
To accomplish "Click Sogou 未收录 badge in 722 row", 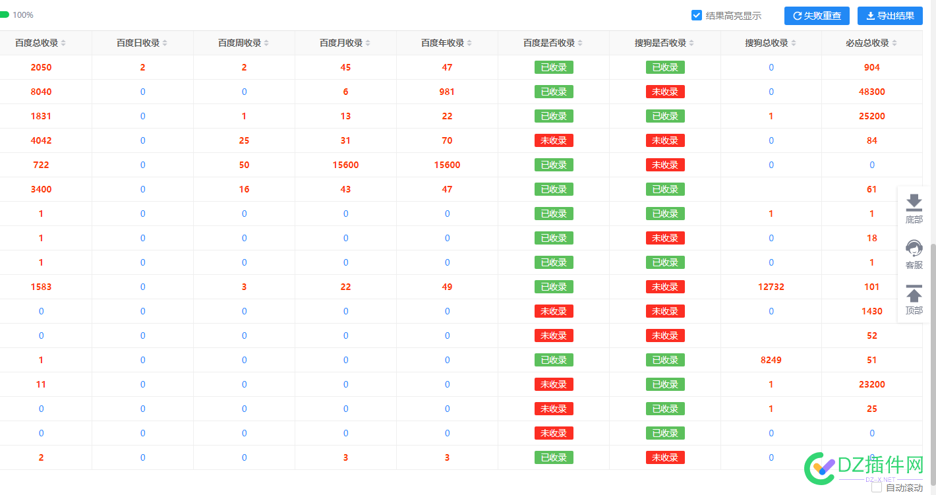I will pos(665,165).
